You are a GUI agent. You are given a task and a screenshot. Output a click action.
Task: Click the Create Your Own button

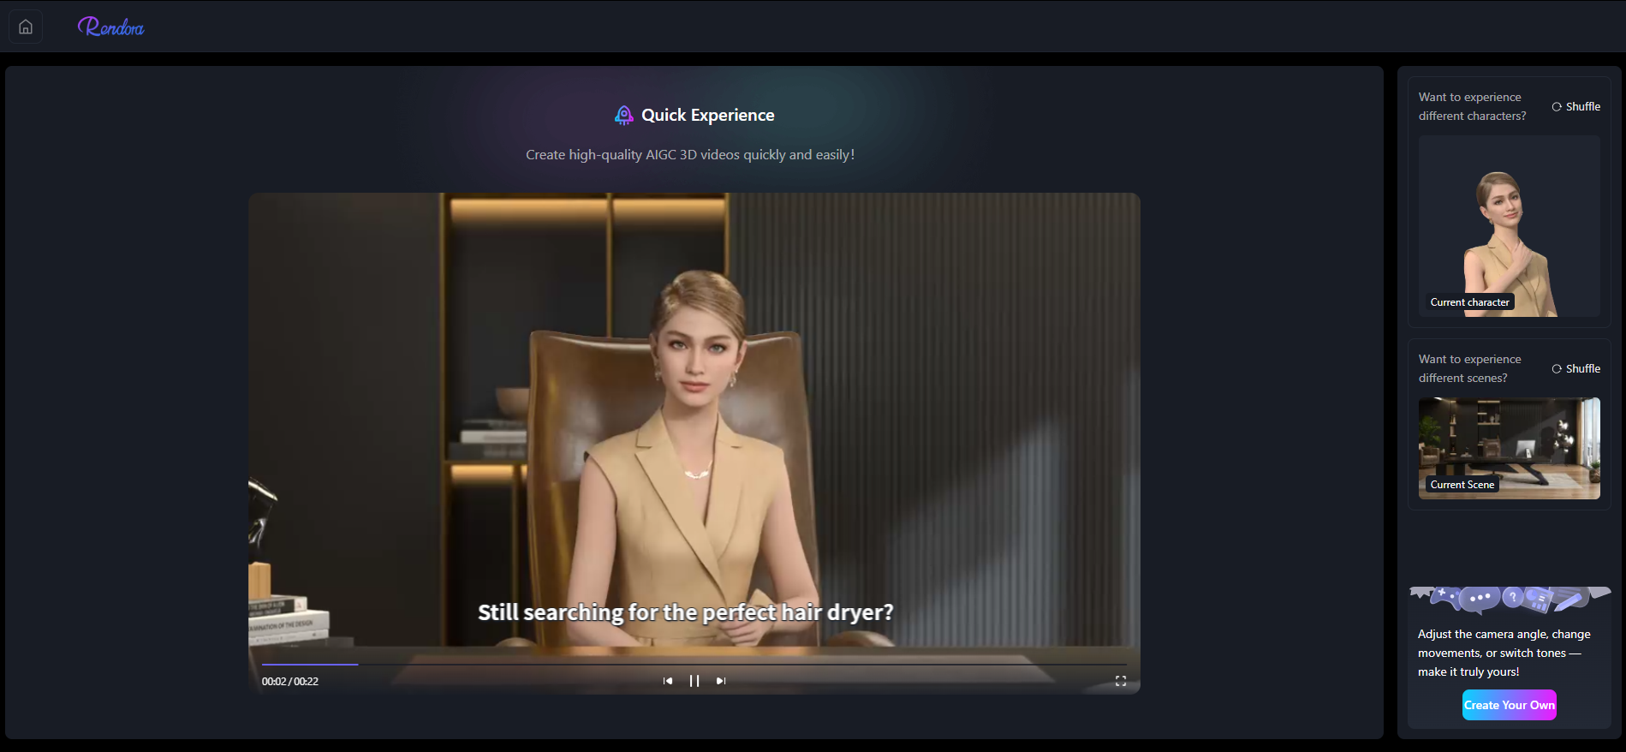[1510, 705]
